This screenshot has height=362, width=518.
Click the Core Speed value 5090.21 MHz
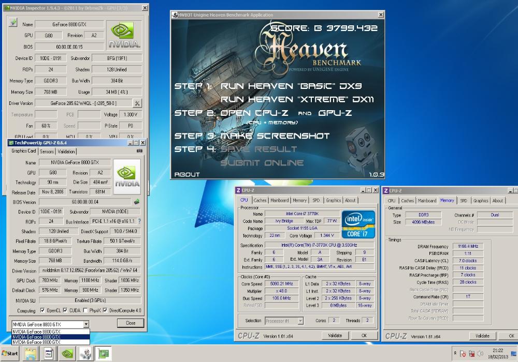281,283
